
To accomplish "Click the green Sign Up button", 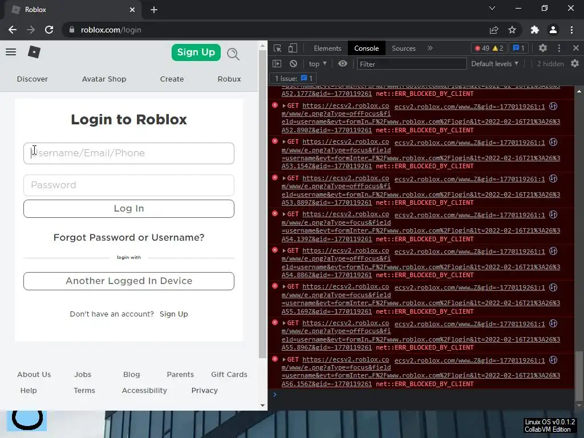I will (196, 52).
